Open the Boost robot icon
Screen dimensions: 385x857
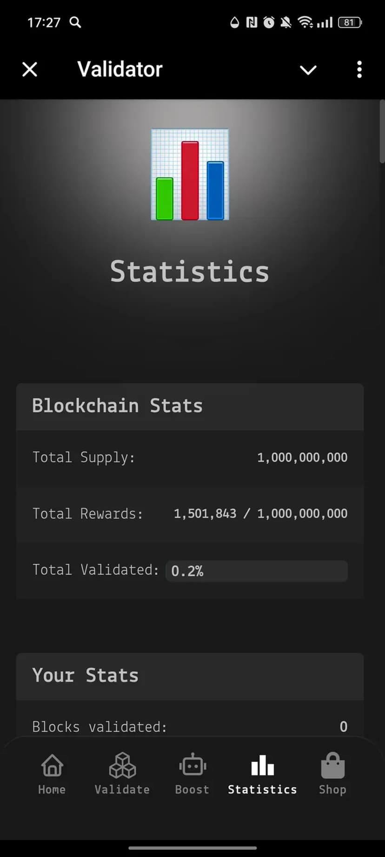[192, 766]
